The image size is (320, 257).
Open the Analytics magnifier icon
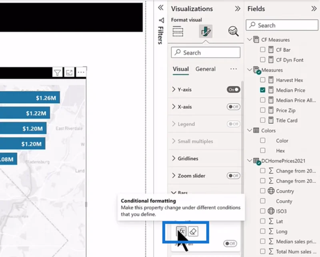pos(233,32)
